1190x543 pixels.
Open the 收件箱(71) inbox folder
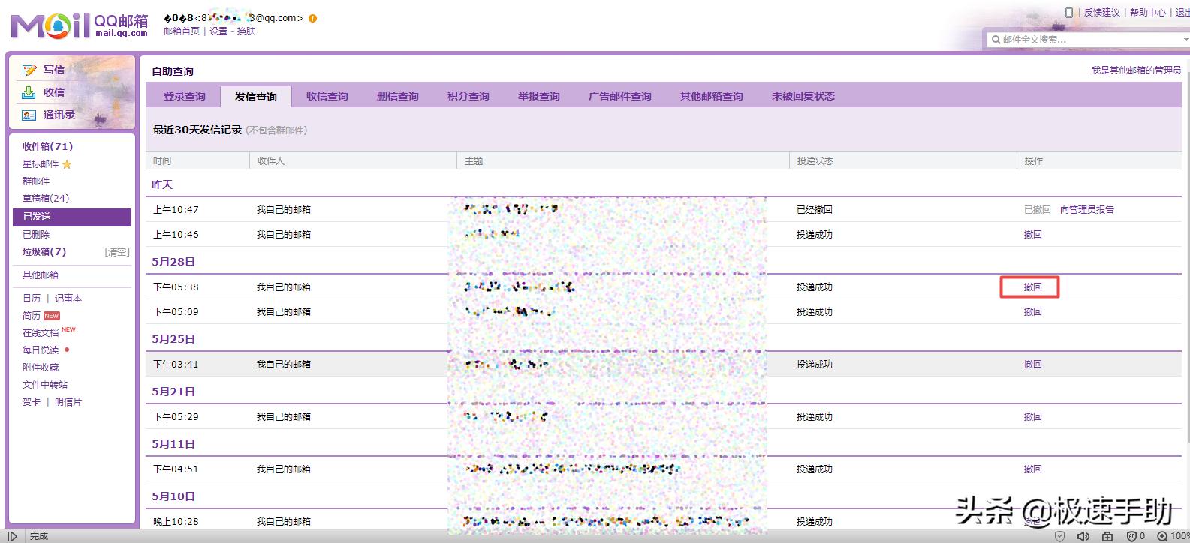coord(47,147)
